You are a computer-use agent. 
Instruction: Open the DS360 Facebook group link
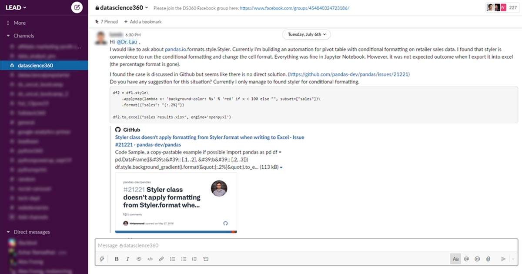[294, 8]
